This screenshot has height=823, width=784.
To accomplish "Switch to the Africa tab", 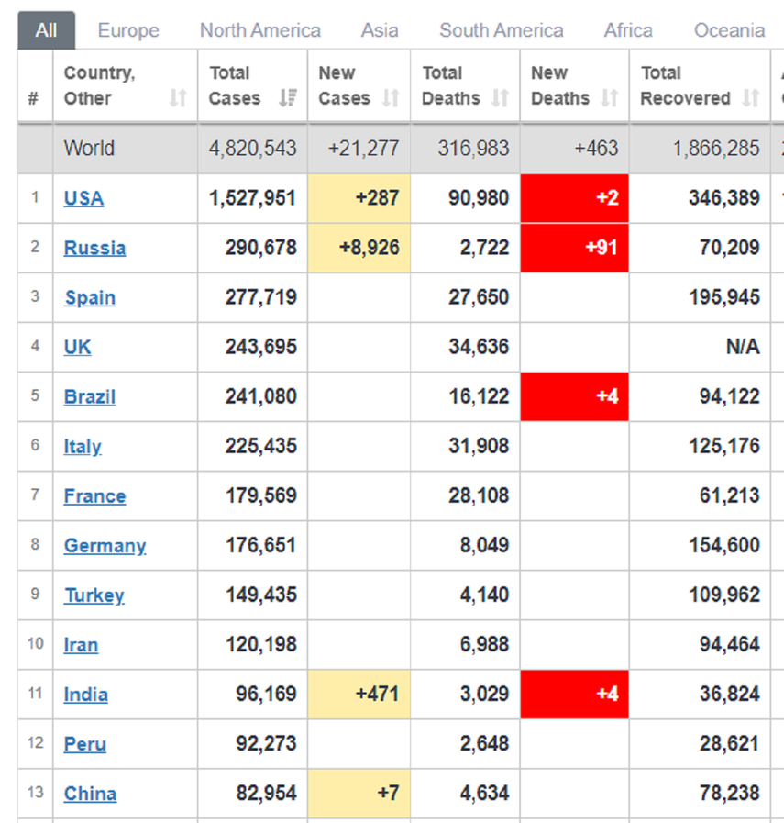I will (x=628, y=30).
